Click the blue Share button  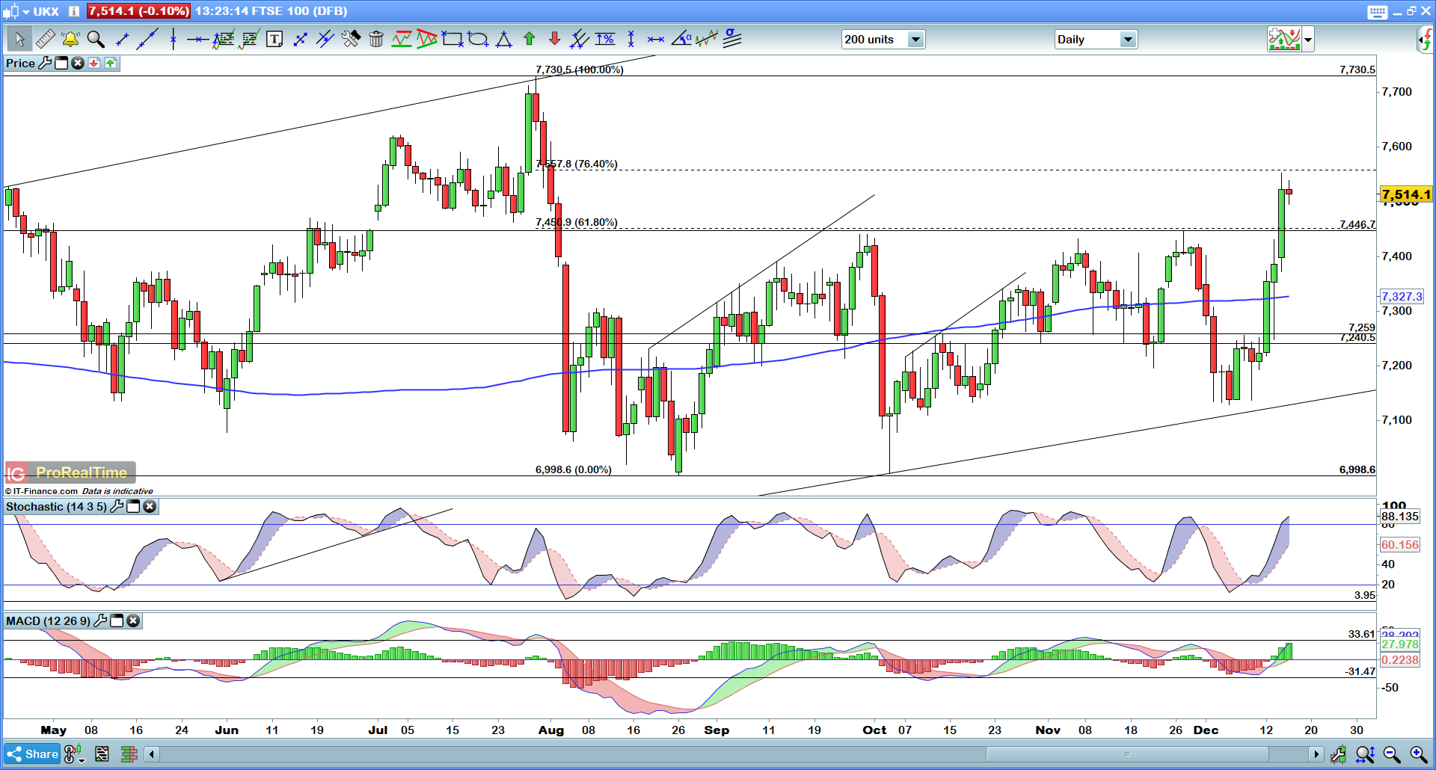(33, 754)
